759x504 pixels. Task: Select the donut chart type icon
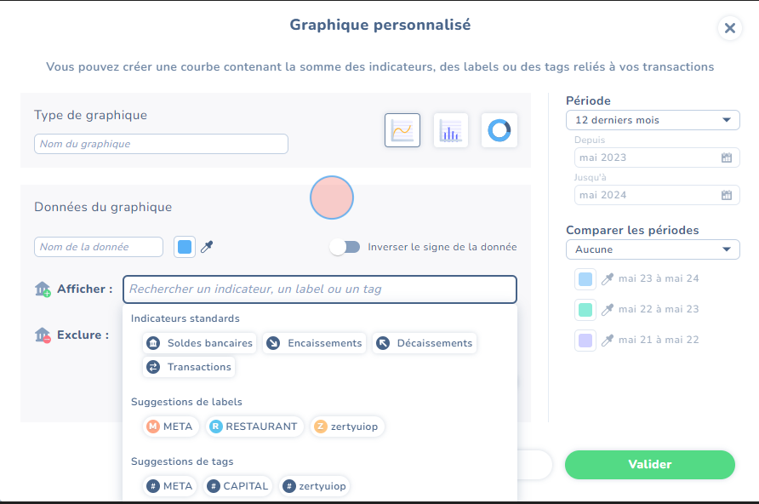[499, 130]
